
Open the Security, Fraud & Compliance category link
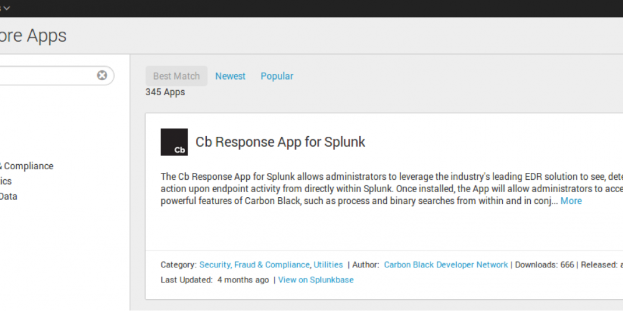(x=254, y=264)
